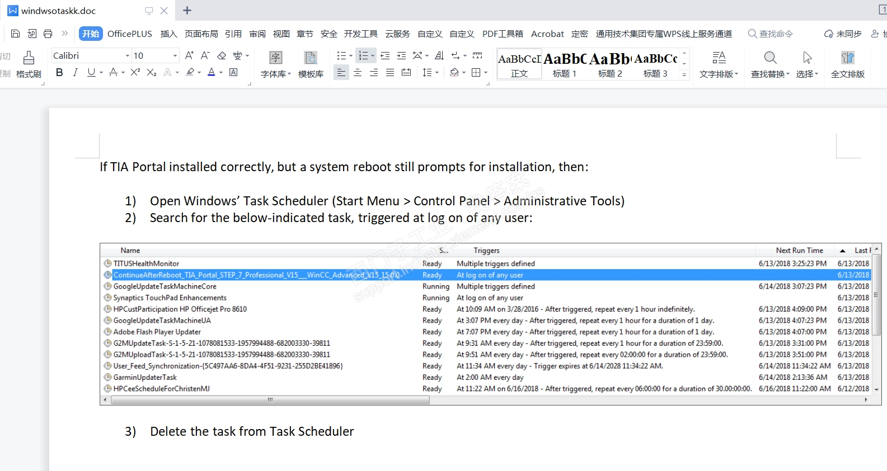887x471 pixels.
Task: Toggle numbered list formatting
Action: pos(363,55)
